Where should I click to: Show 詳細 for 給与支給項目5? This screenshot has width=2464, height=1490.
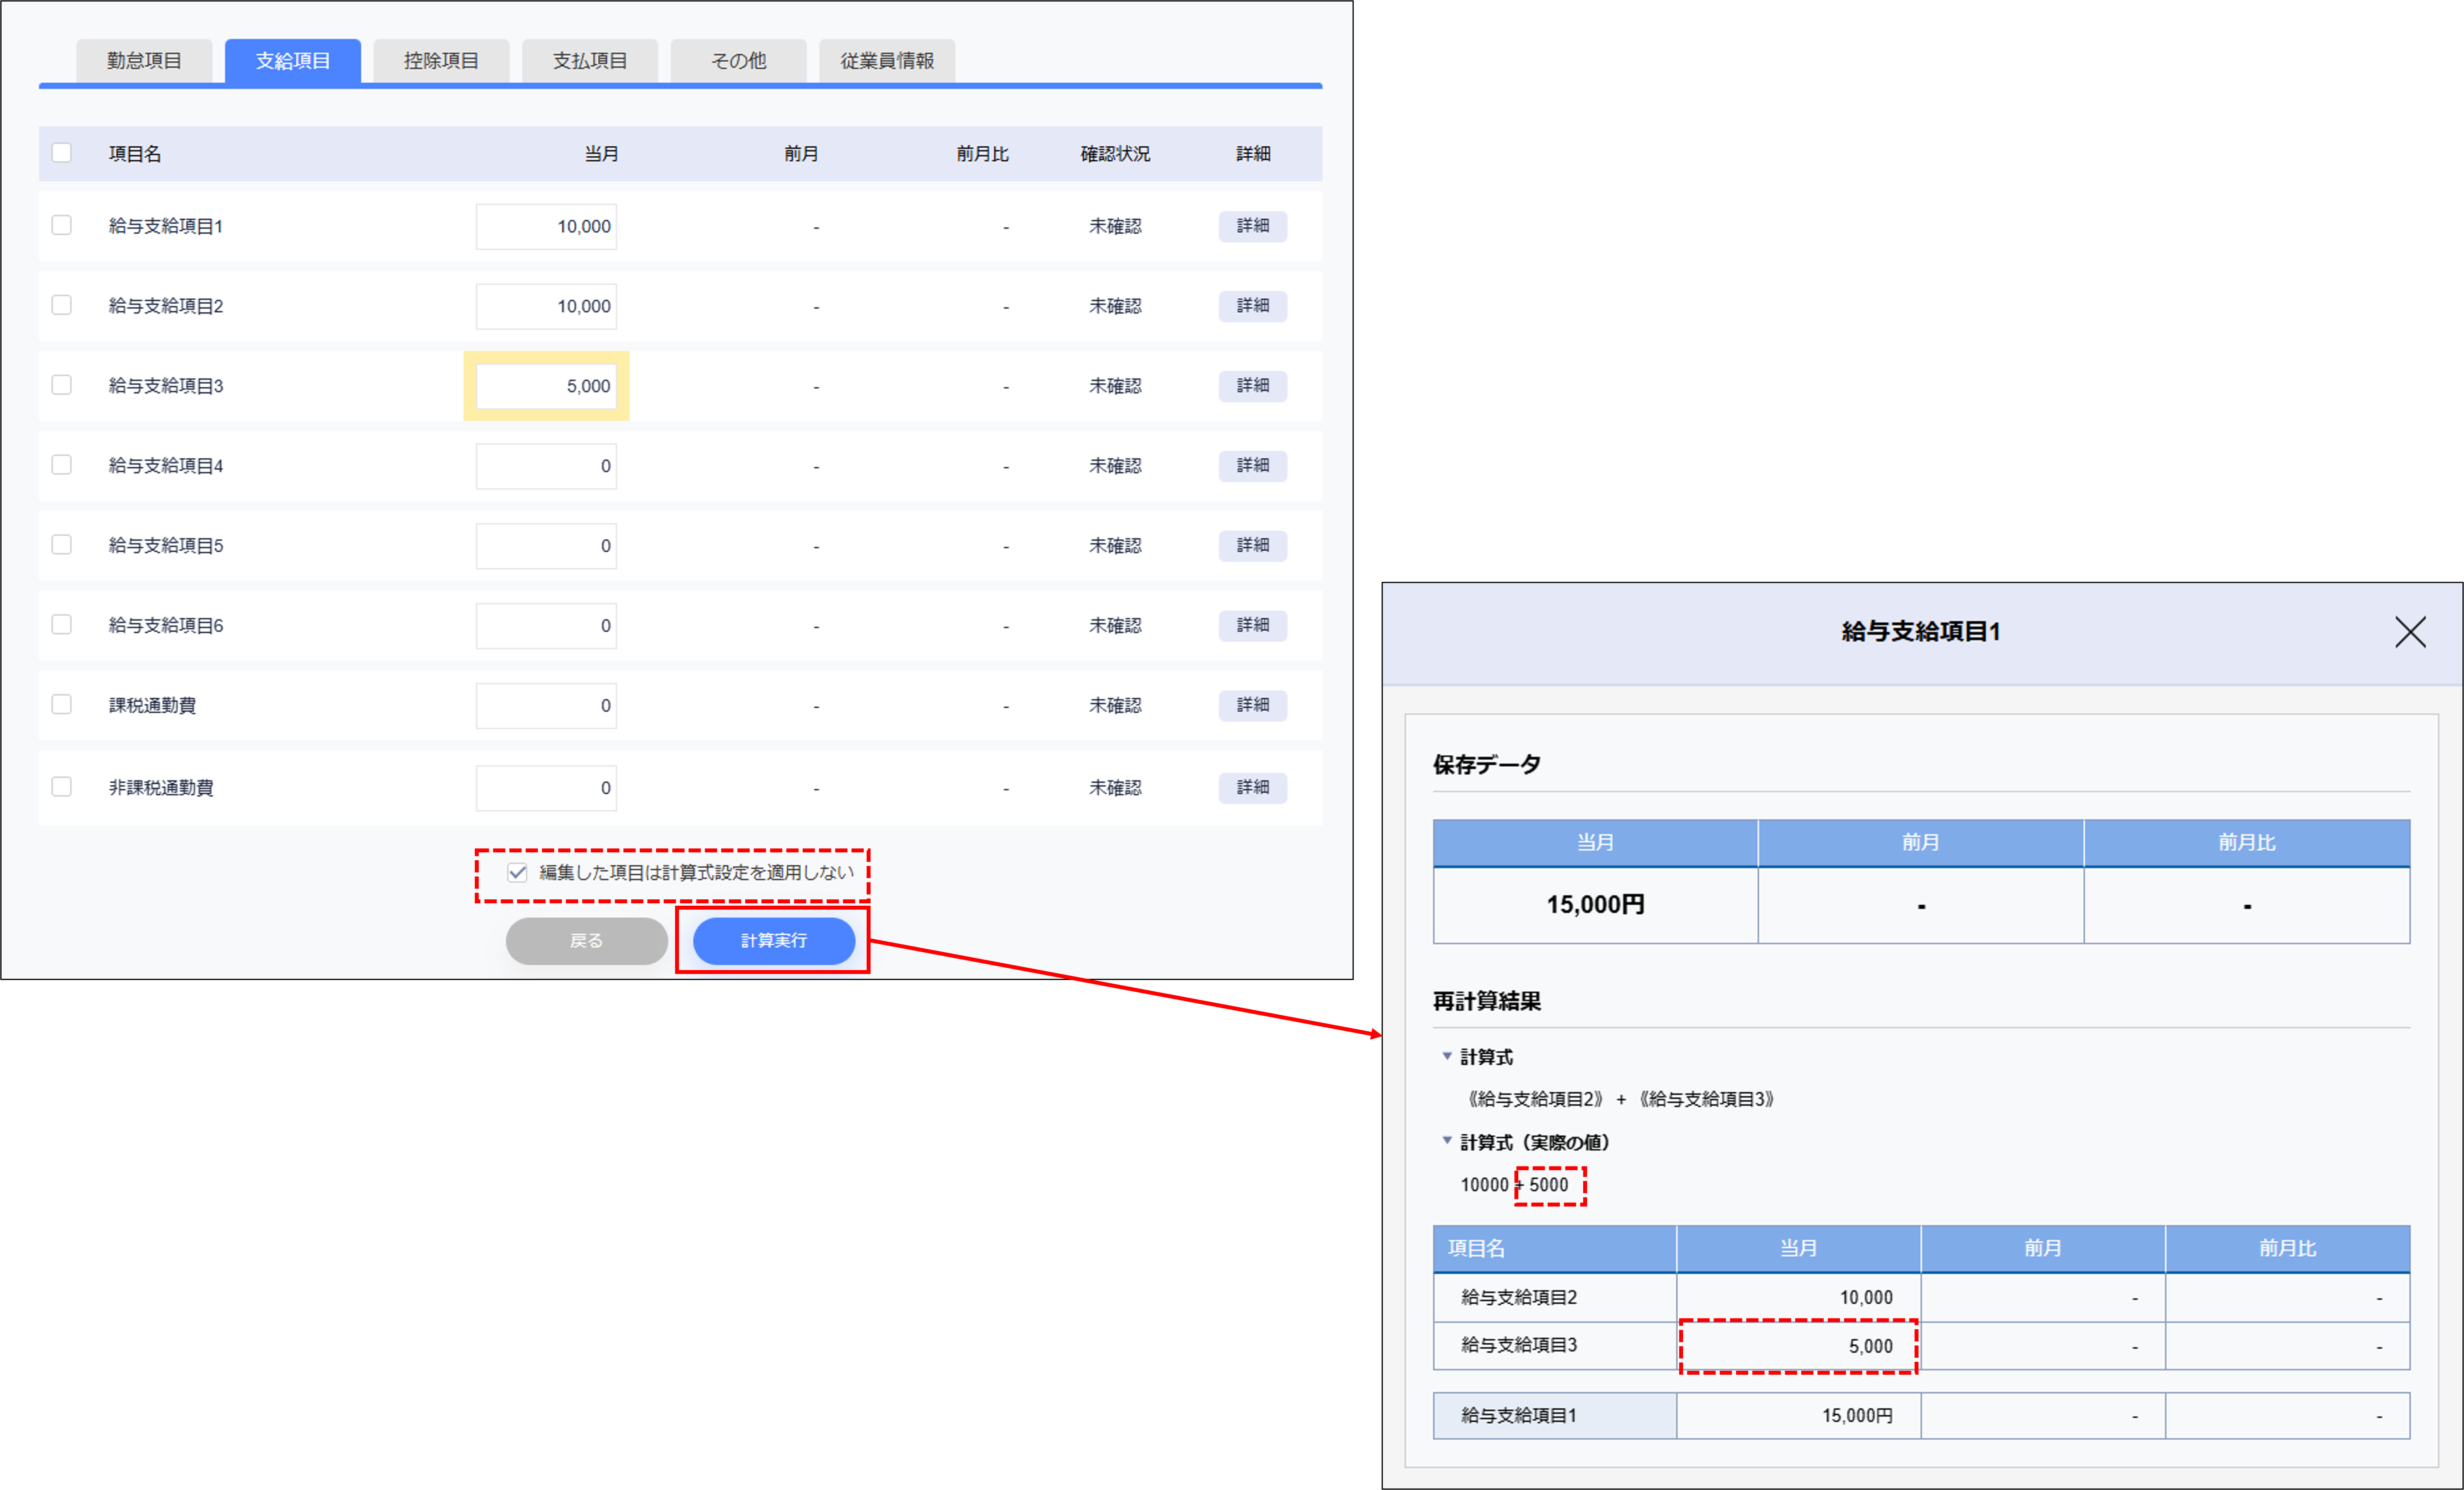(x=1252, y=546)
